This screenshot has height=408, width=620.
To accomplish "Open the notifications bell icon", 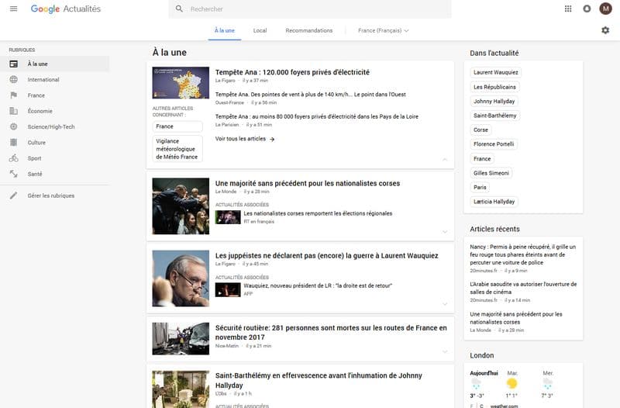I will point(587,9).
